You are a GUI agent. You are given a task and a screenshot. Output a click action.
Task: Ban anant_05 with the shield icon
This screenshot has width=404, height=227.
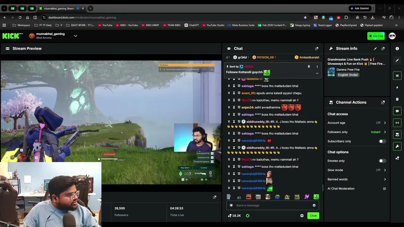(239, 93)
